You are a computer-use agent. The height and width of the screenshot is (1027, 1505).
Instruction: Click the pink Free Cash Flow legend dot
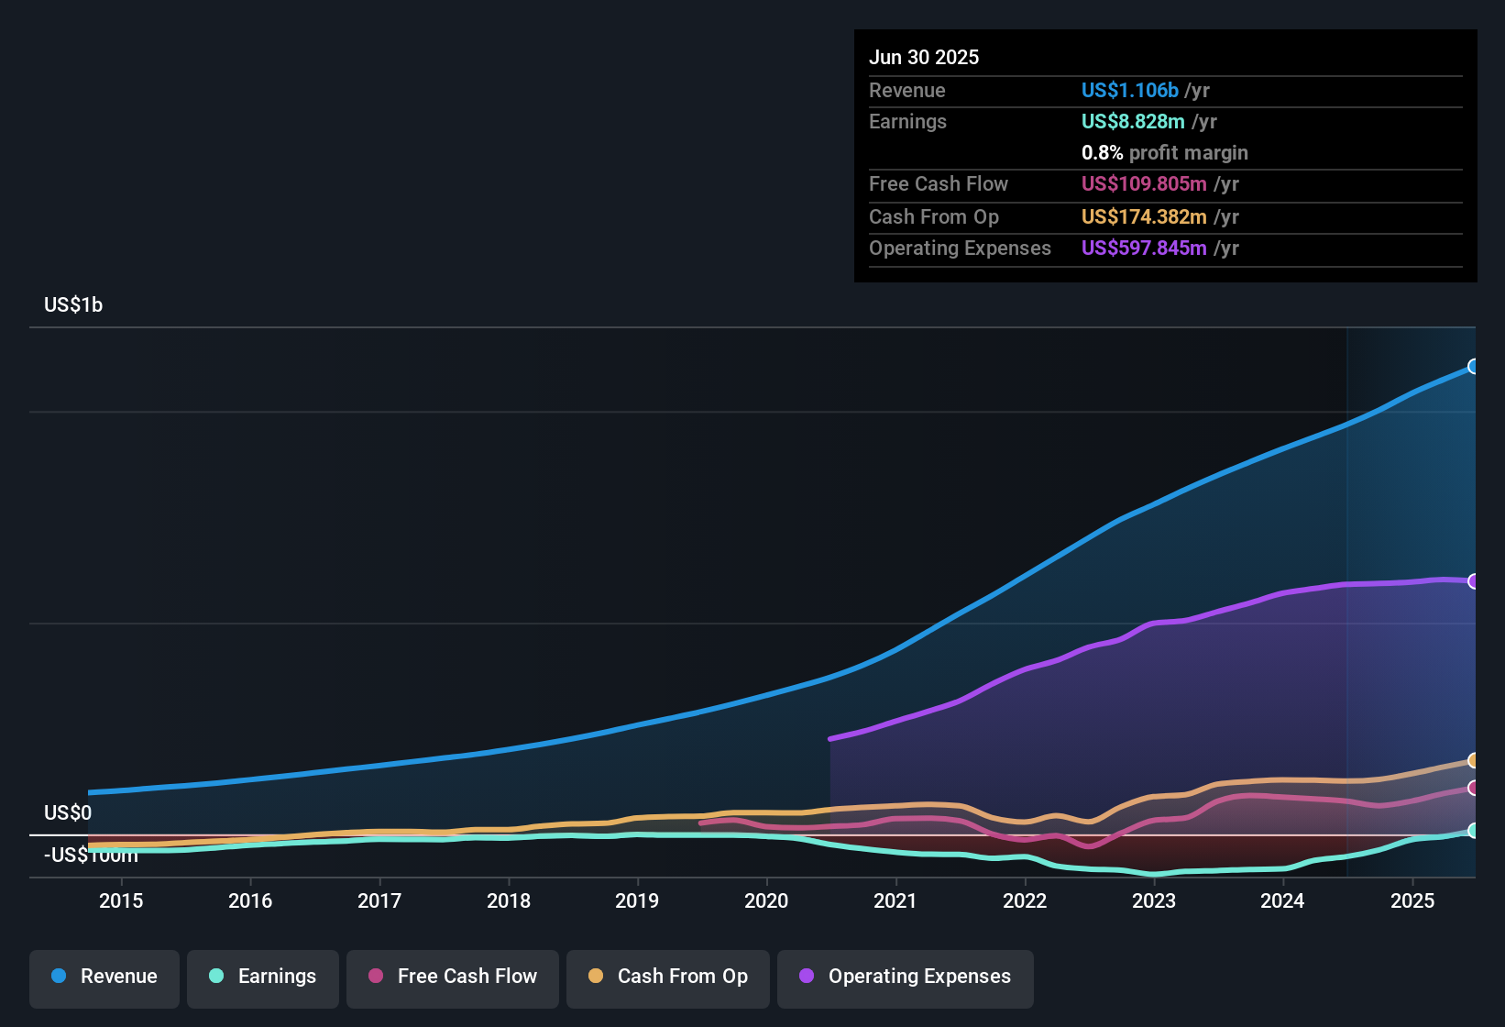[x=374, y=977]
